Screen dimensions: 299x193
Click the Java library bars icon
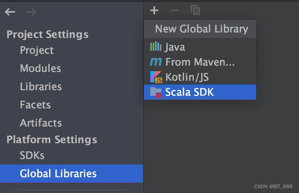(156, 46)
